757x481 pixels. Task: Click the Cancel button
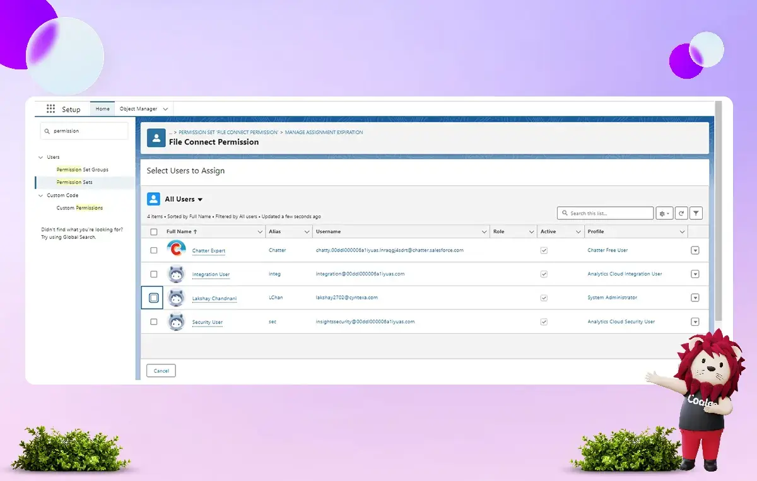(x=161, y=371)
